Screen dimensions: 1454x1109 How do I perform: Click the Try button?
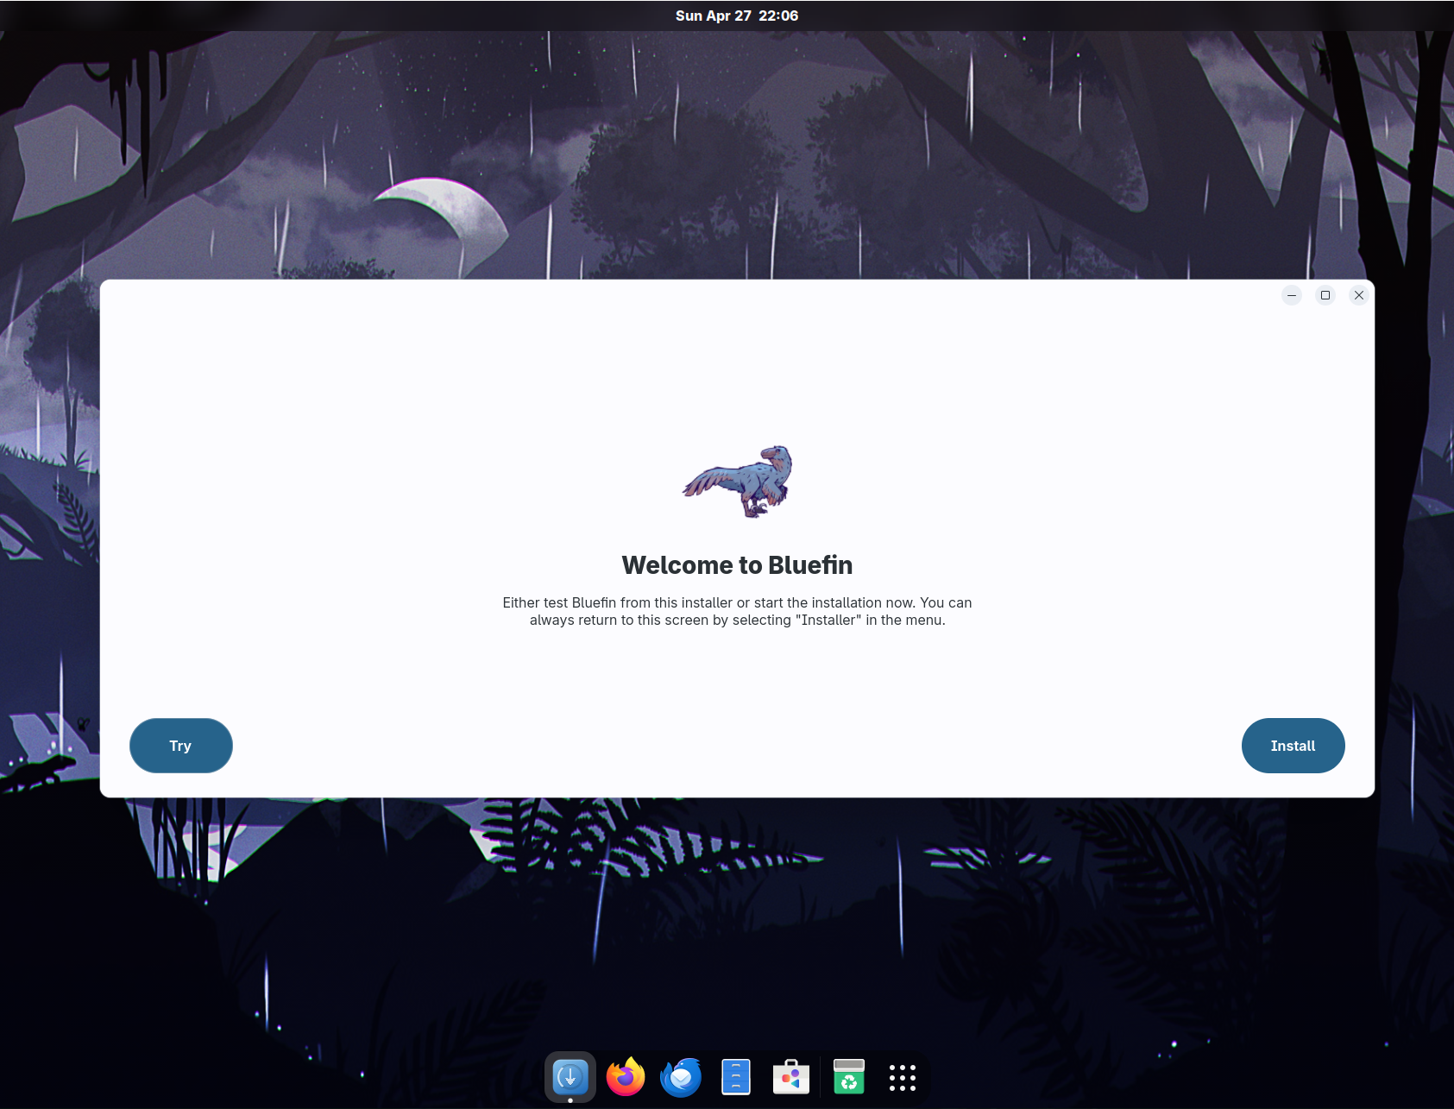(x=180, y=746)
